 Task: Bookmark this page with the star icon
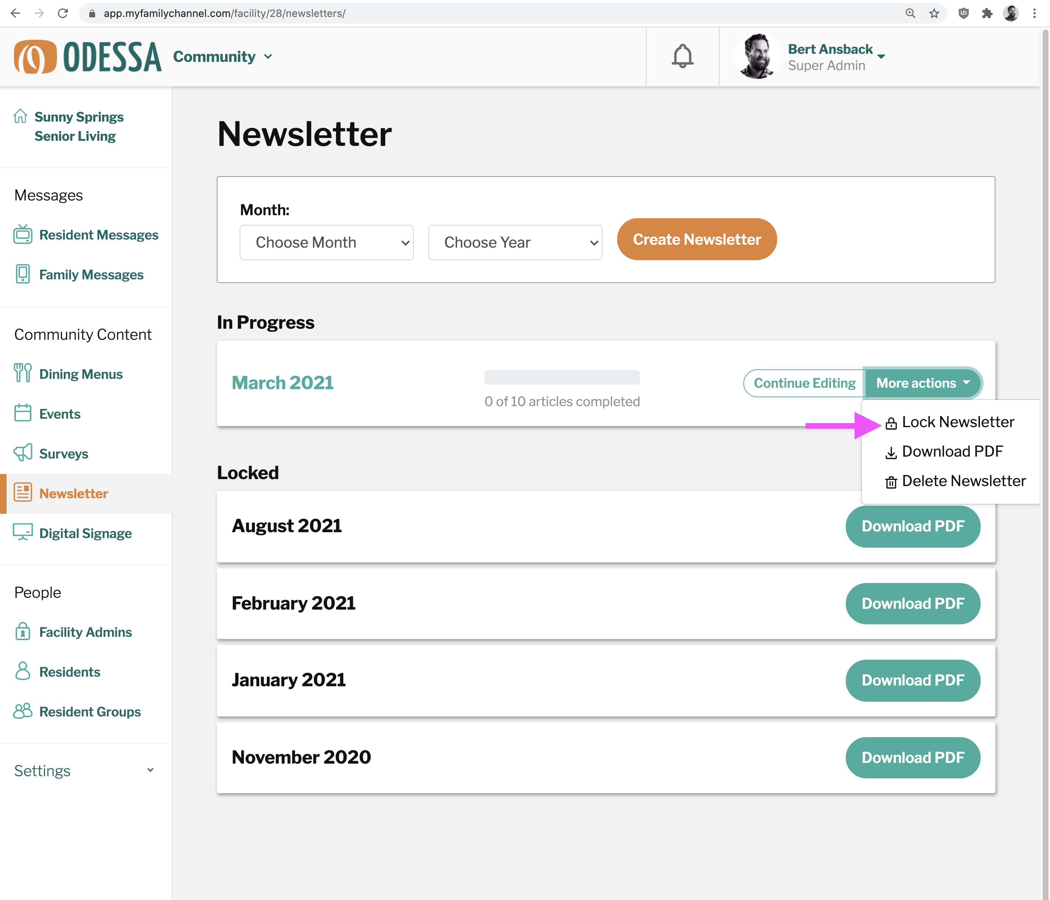(x=934, y=13)
